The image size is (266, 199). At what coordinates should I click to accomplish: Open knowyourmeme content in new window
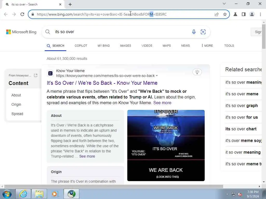[x=36, y=75]
